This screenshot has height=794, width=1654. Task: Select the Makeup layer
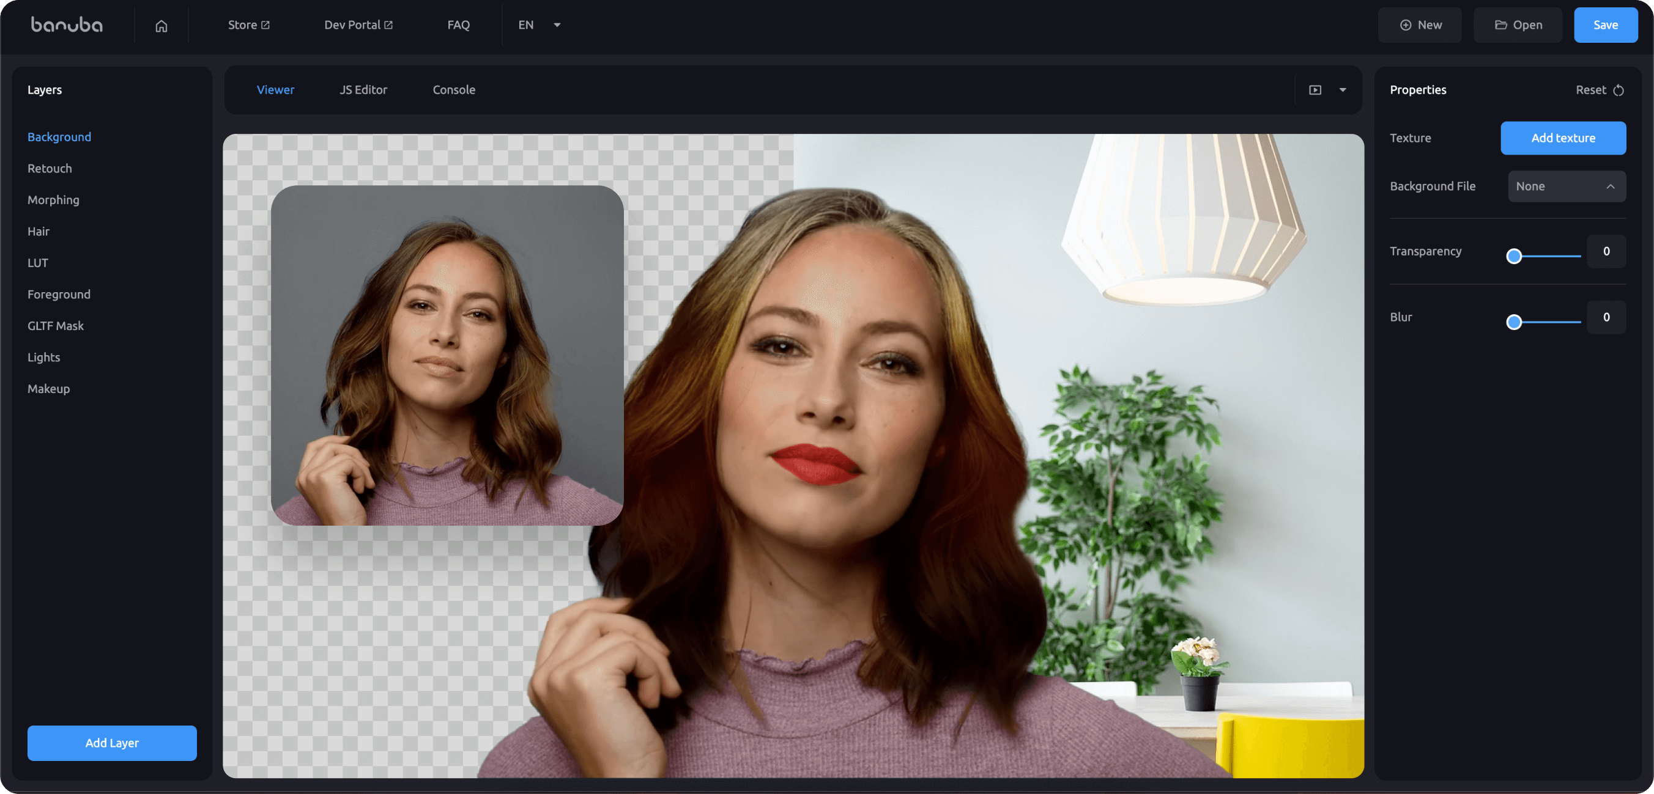pyautogui.click(x=48, y=388)
